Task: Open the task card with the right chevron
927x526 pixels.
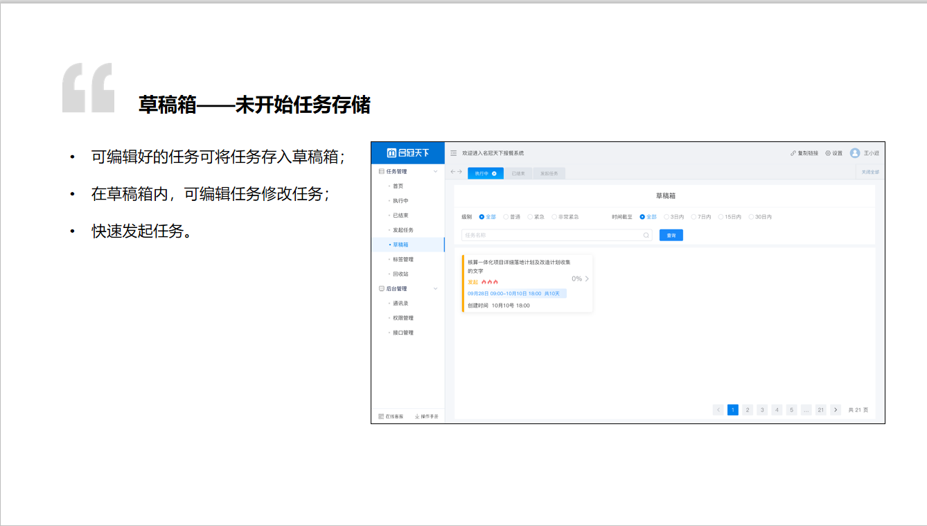Action: [587, 279]
